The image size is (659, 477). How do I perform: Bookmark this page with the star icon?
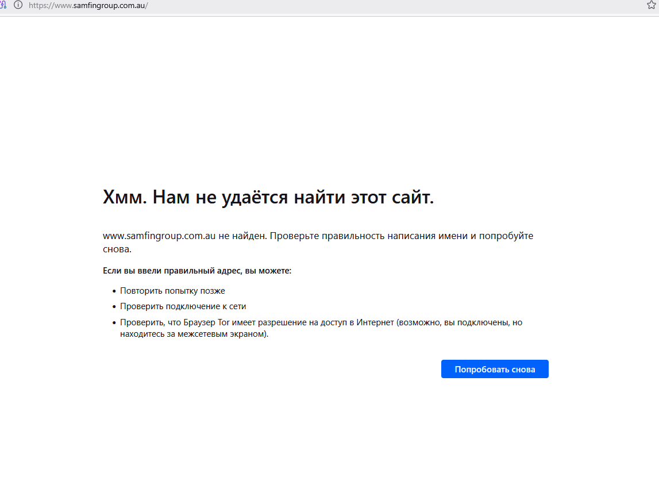(651, 5)
